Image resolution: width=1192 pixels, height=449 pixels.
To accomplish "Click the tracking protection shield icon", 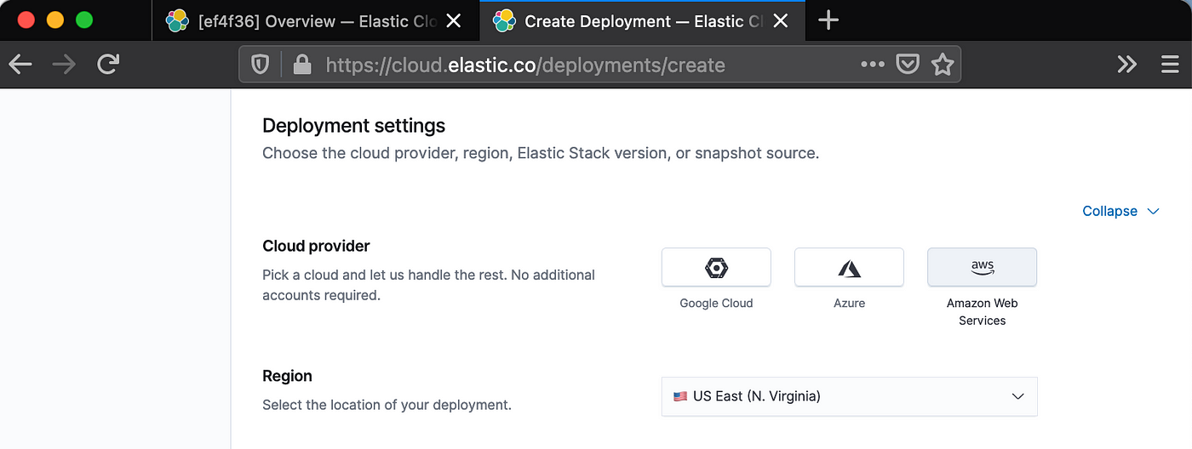I will tap(261, 65).
